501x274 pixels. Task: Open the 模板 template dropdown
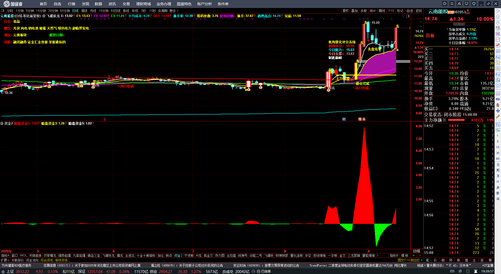(x=405, y=255)
